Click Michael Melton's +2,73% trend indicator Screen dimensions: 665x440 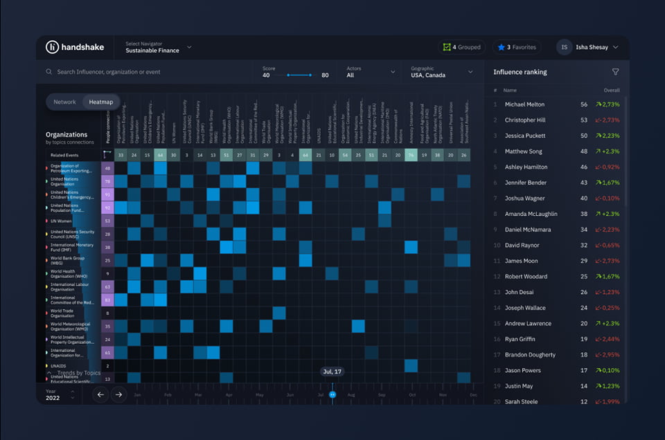pyautogui.click(x=608, y=104)
